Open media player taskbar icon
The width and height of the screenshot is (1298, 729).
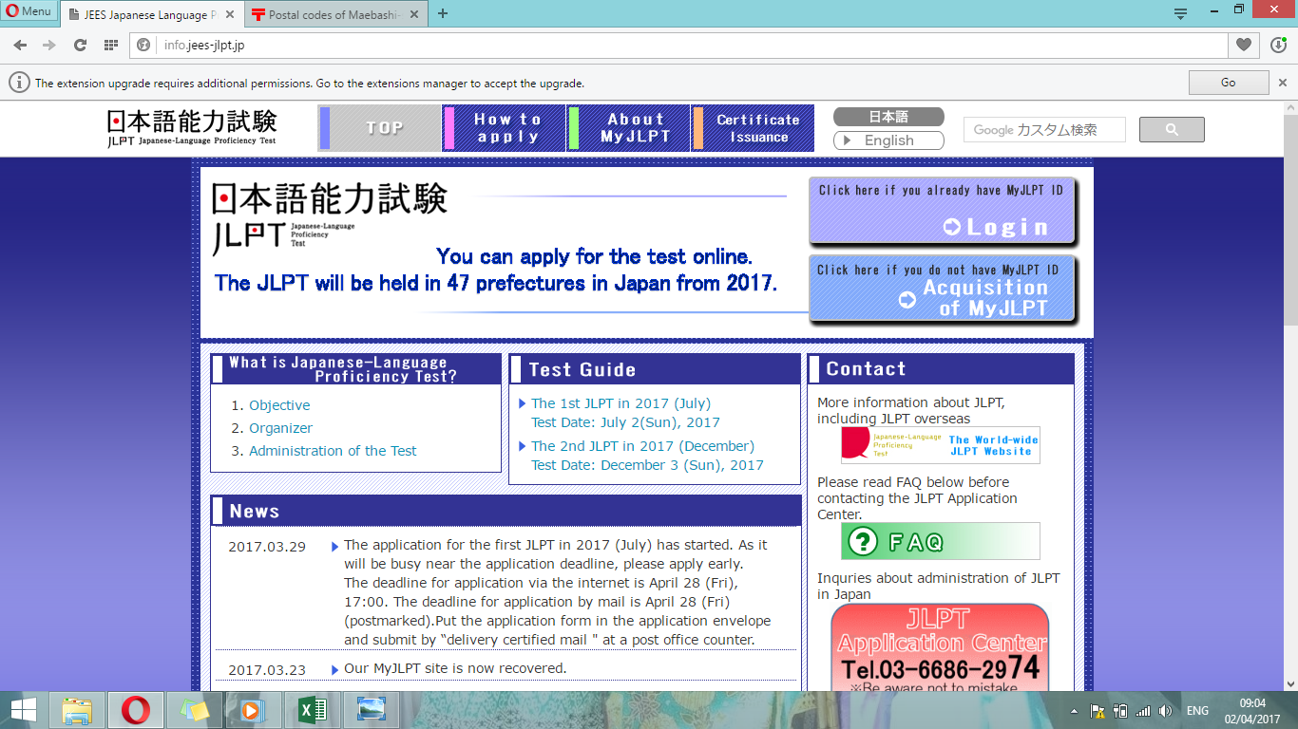pyautogui.click(x=254, y=710)
